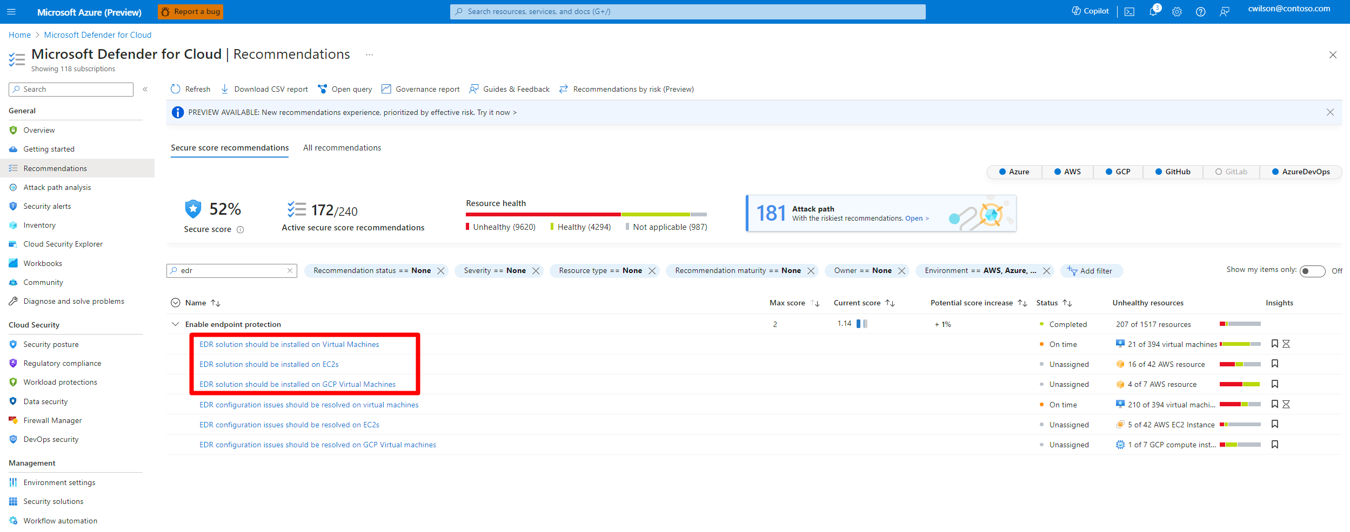The image size is (1350, 532).
Task: Open portal settings gear
Action: coord(1177,12)
